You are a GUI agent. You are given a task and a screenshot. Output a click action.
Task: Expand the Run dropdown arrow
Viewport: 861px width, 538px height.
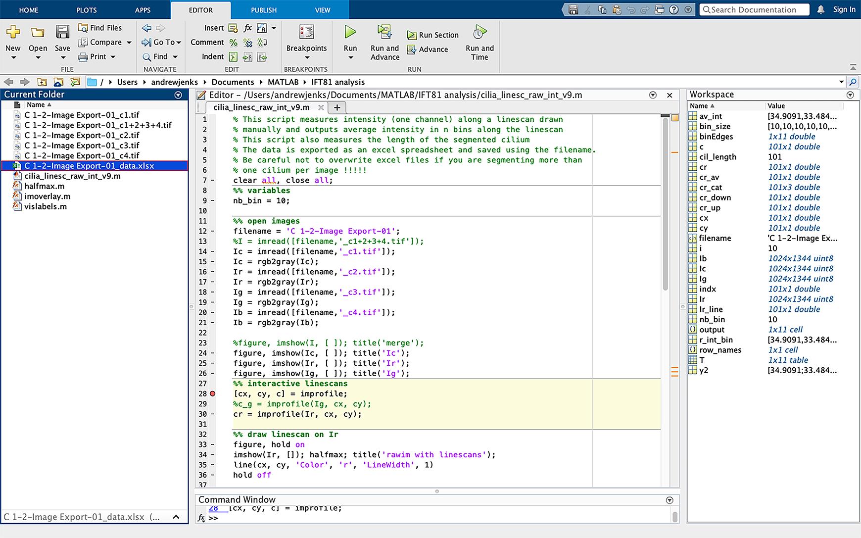(x=350, y=58)
